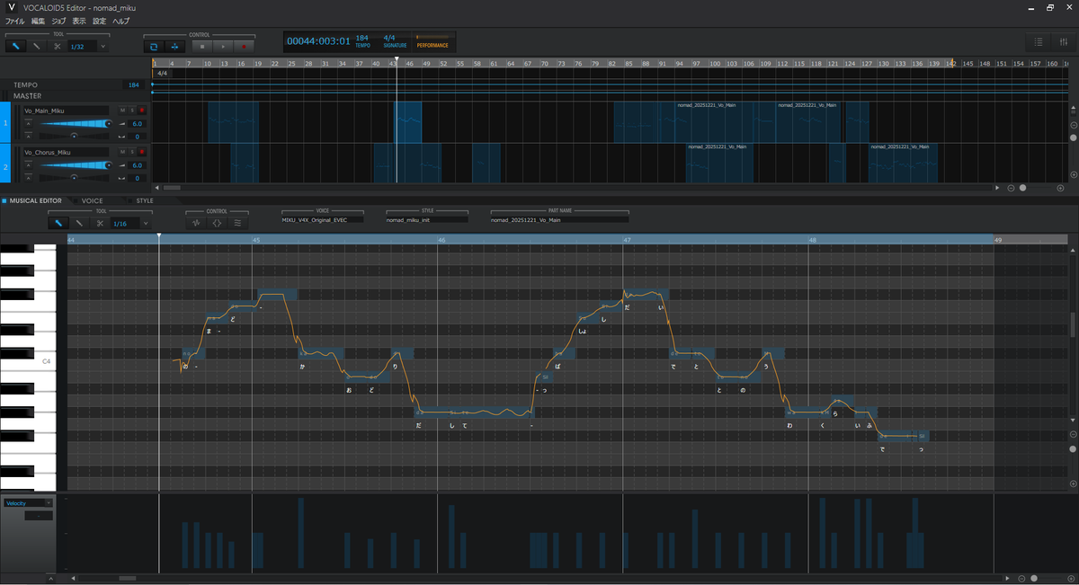Viewport: 1079px width, 585px height.
Task: Click the vibrato lines control icon
Action: (x=237, y=223)
